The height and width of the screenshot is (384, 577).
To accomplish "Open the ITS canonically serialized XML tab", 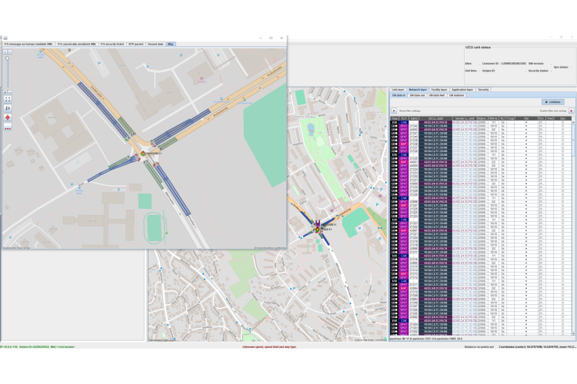I will [76, 44].
